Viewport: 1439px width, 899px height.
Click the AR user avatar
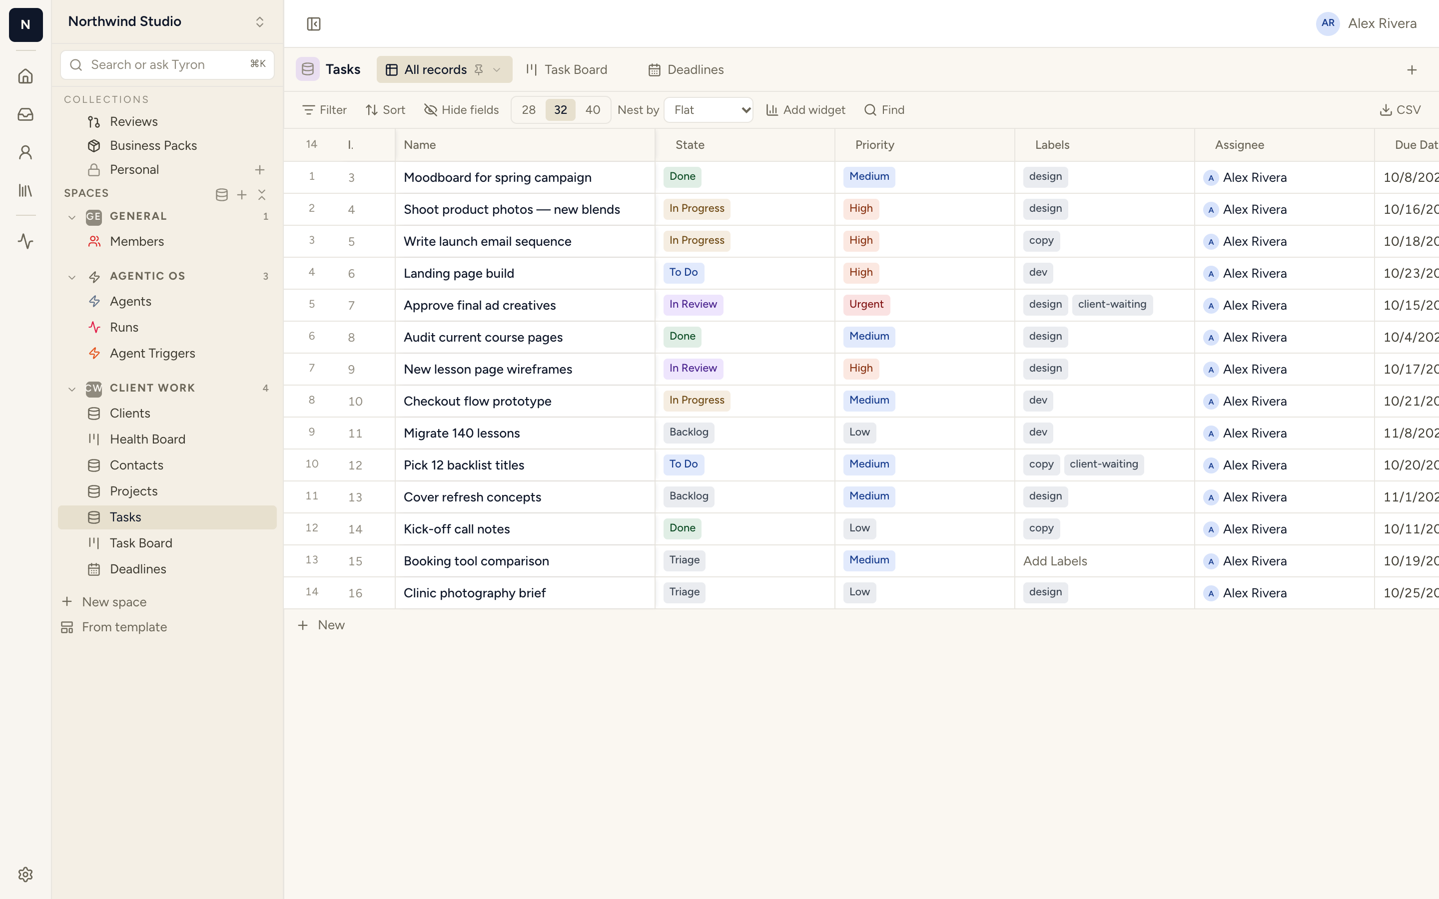(x=1328, y=23)
